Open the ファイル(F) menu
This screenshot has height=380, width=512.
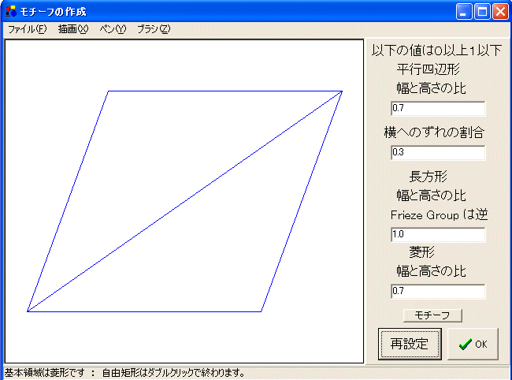click(27, 29)
